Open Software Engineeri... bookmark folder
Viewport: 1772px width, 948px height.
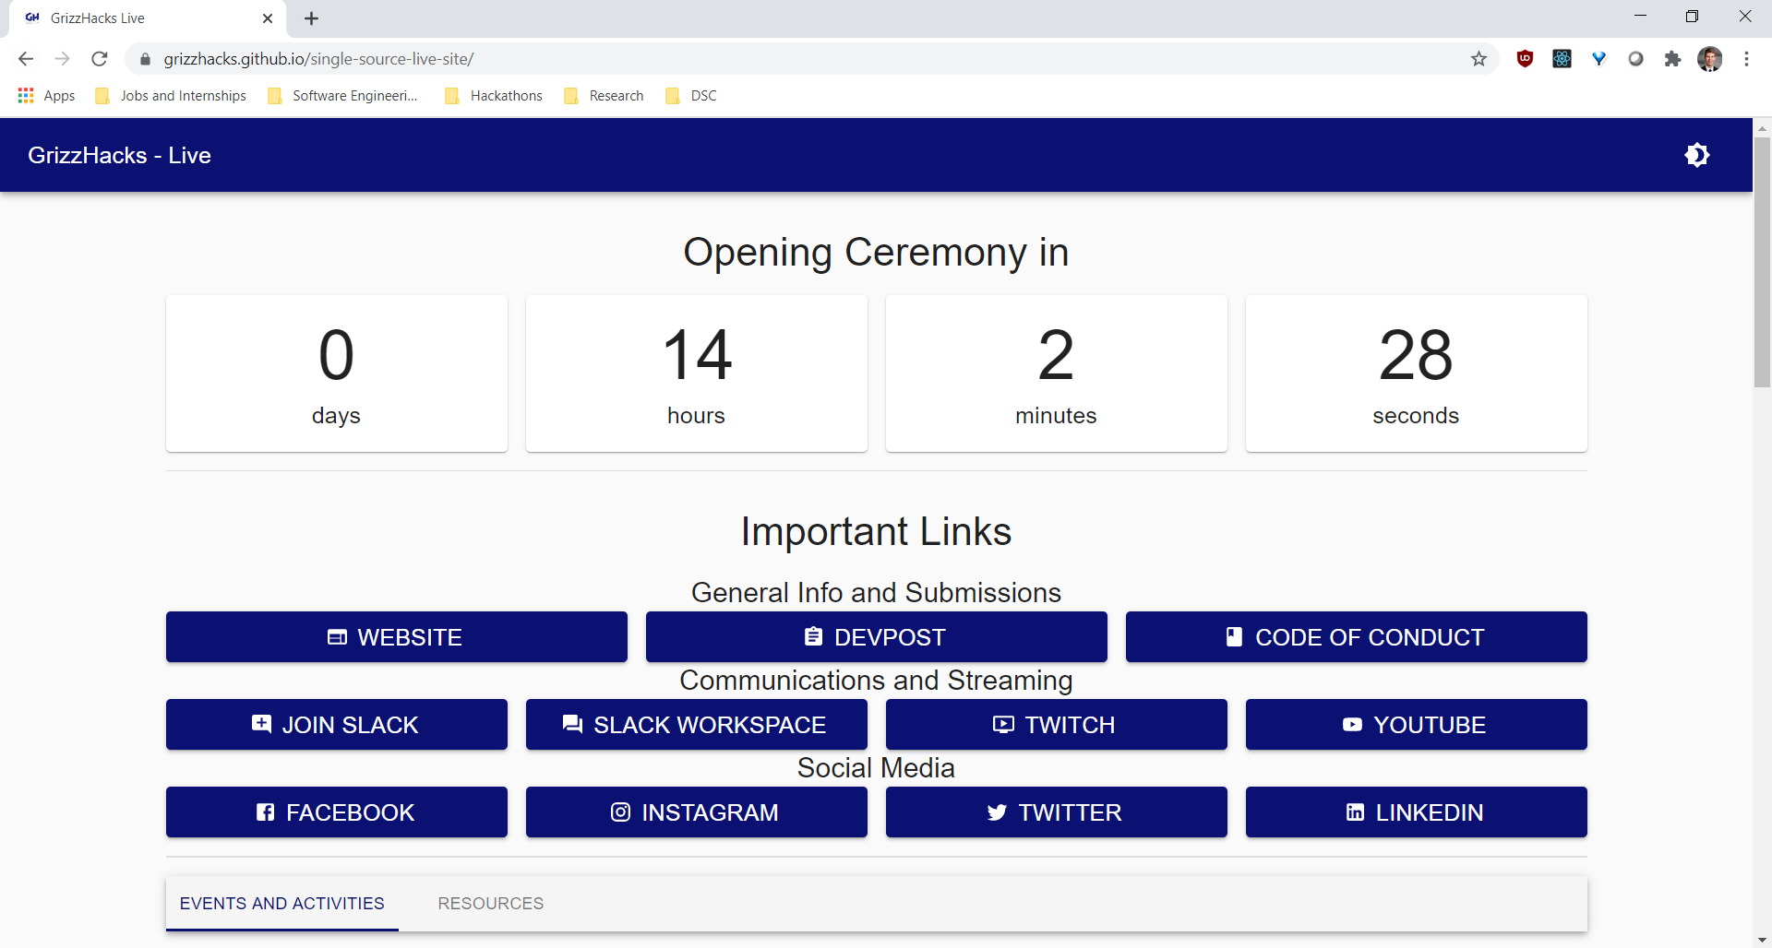(x=342, y=96)
